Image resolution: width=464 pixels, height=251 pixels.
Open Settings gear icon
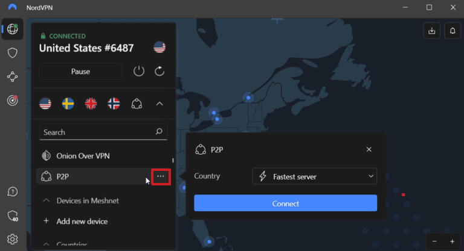(x=12, y=239)
